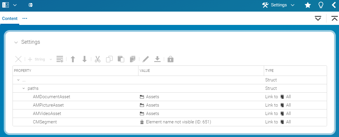Open the three-dots more tabs menu

tap(25, 19)
